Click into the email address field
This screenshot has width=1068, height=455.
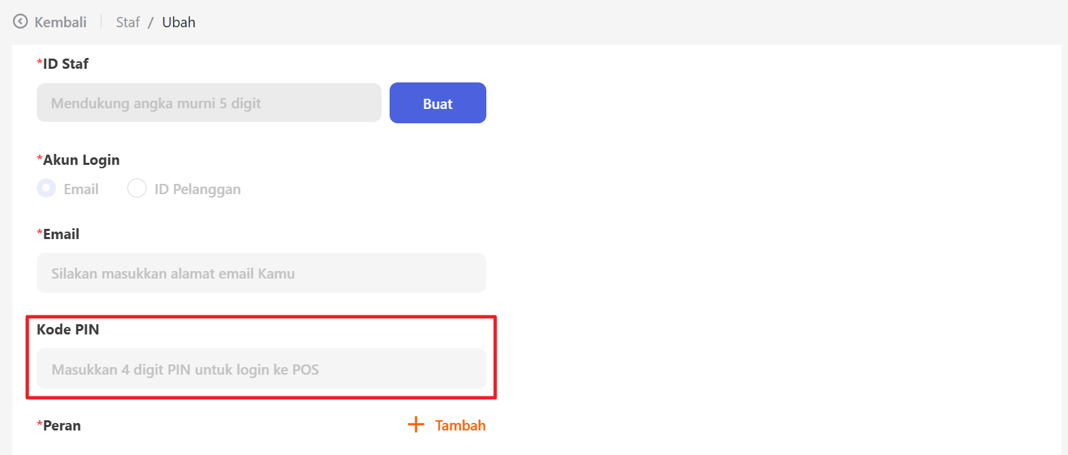(261, 274)
